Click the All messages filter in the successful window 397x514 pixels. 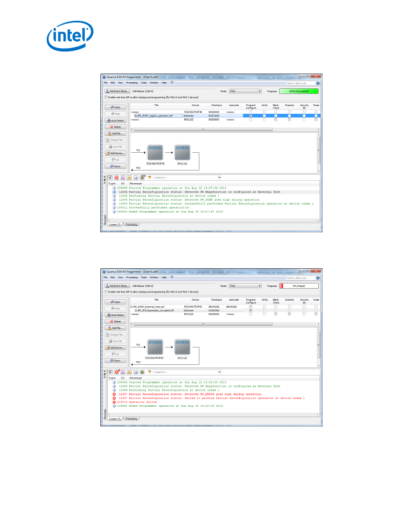pyautogui.click(x=110, y=177)
